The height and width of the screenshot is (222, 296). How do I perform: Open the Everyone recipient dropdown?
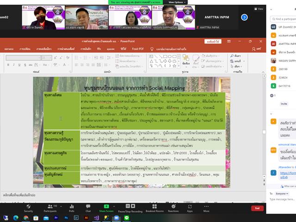coord(282,194)
